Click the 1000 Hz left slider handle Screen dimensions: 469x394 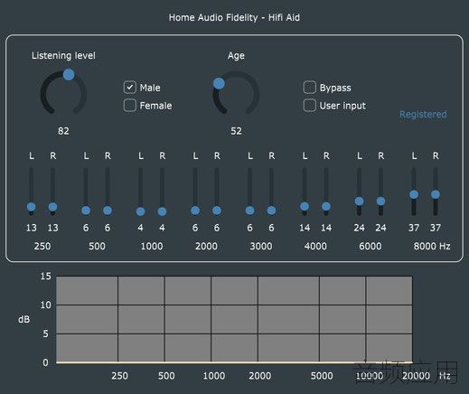(140, 211)
